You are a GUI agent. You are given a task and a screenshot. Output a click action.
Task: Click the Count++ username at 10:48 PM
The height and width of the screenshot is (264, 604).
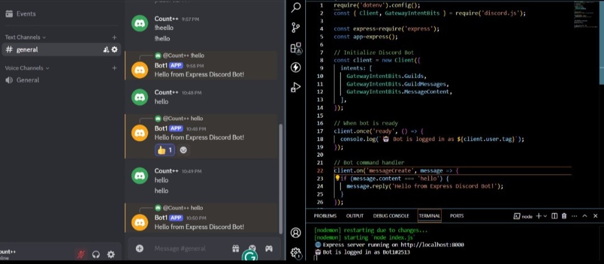tap(167, 93)
